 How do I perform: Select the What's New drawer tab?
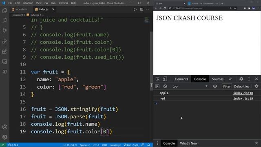pos(188,143)
